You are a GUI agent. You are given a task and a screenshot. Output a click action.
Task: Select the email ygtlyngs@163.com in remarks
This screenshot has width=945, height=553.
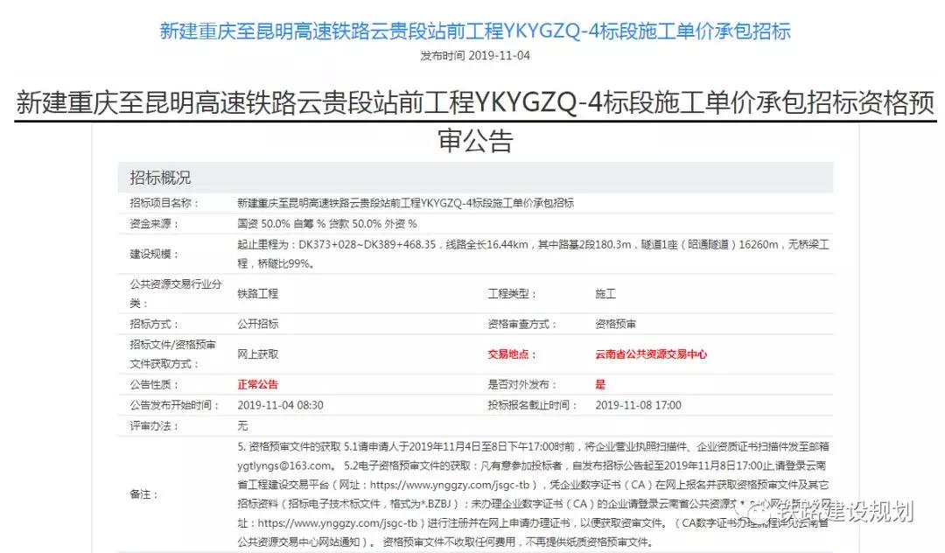(284, 465)
